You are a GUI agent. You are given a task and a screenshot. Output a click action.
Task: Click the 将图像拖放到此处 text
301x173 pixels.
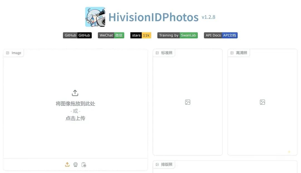76,104
